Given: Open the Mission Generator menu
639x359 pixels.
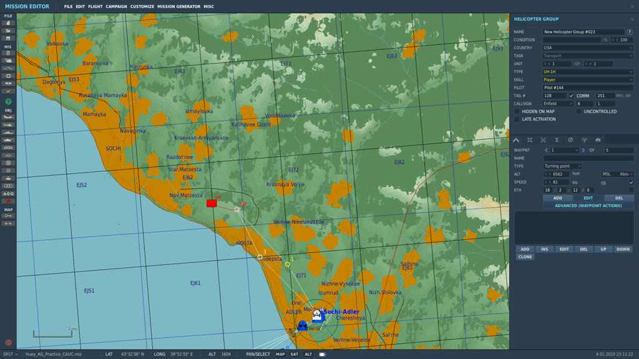Looking at the screenshot, I should point(178,7).
